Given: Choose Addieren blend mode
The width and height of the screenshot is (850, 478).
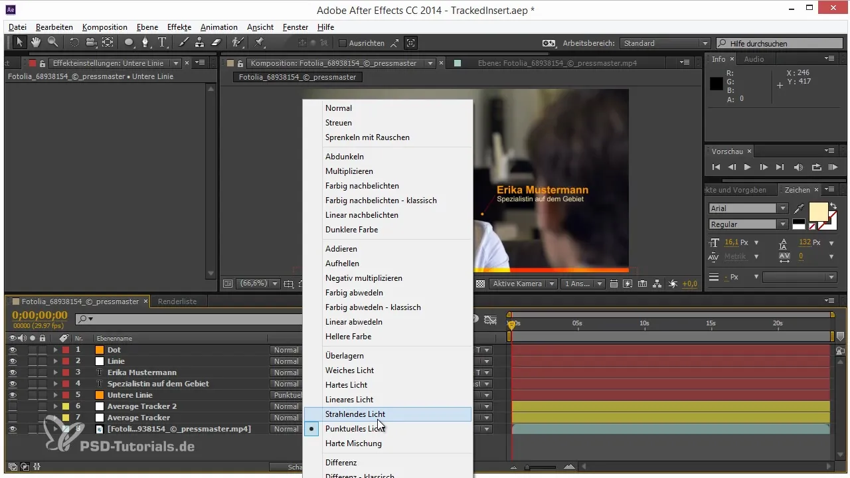Looking at the screenshot, I should click(x=388, y=249).
